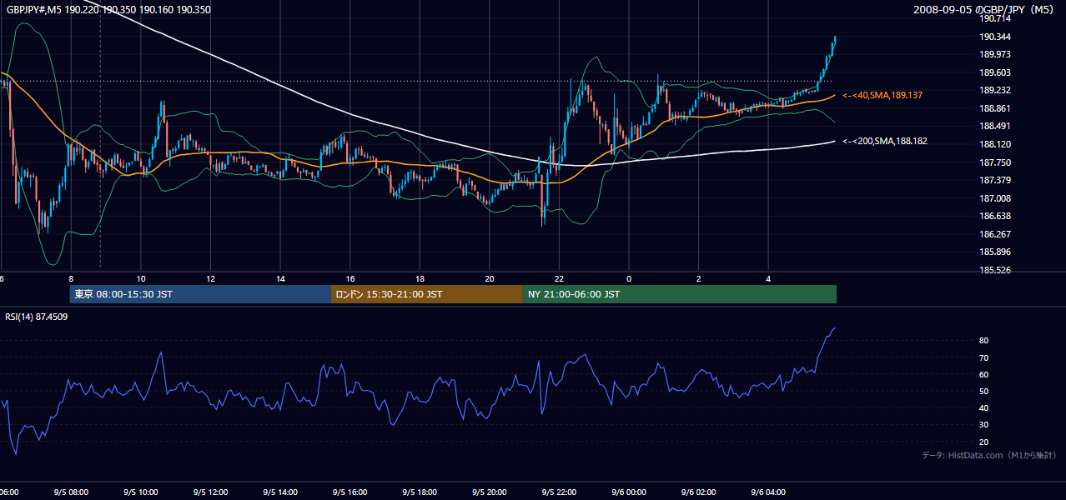Screen dimensions: 1066x500
Task: Click price axis value 188.491
Action: [x=996, y=127]
